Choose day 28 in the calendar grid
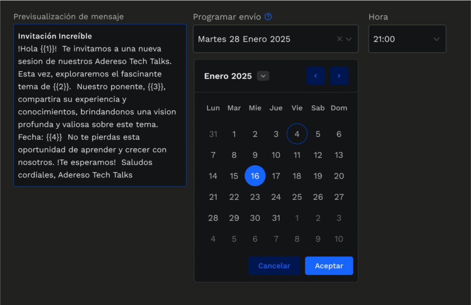471x305 pixels. click(213, 218)
